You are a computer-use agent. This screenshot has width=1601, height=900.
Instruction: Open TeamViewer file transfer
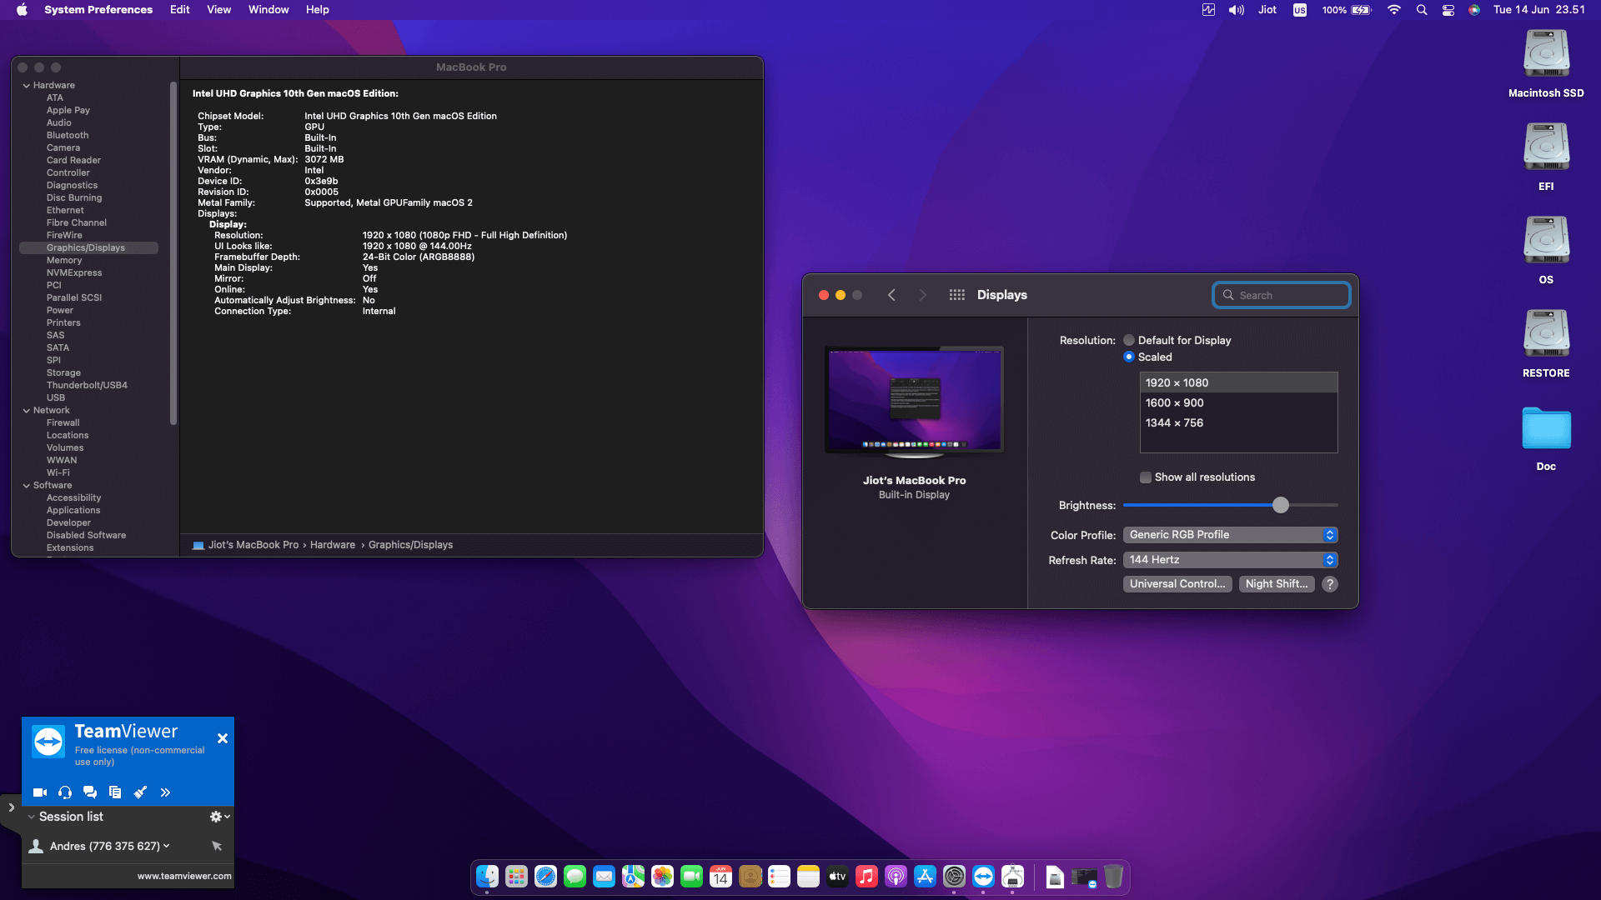pyautogui.click(x=115, y=792)
